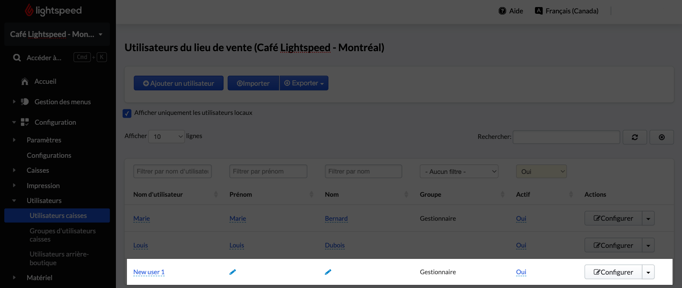Sort by Prénom column arrows
Screen dimensions: 682x288
point(311,194)
